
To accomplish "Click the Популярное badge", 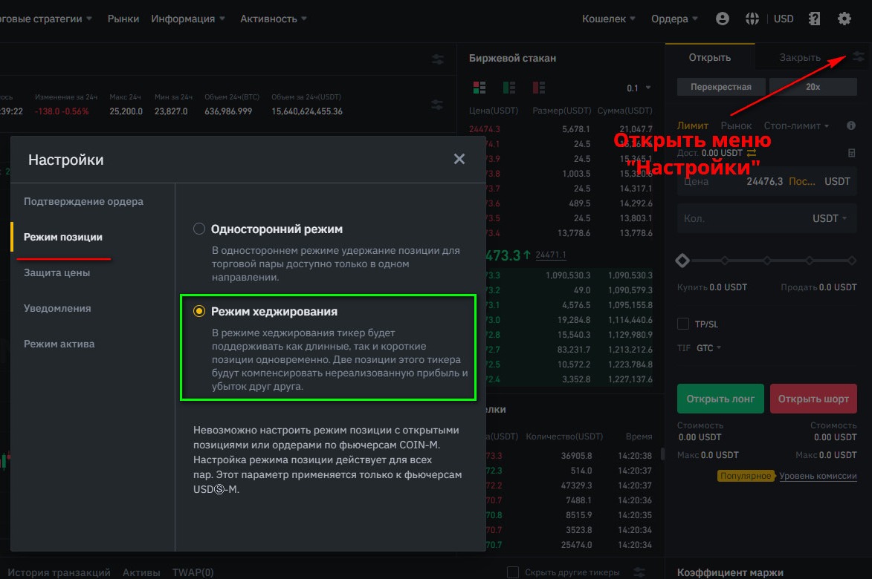I will pyautogui.click(x=746, y=476).
